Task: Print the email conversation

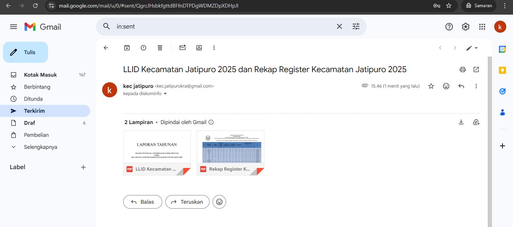Action: 463,70
